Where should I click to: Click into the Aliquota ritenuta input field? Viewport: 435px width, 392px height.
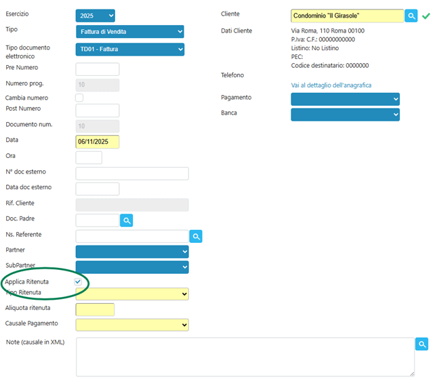pyautogui.click(x=95, y=309)
